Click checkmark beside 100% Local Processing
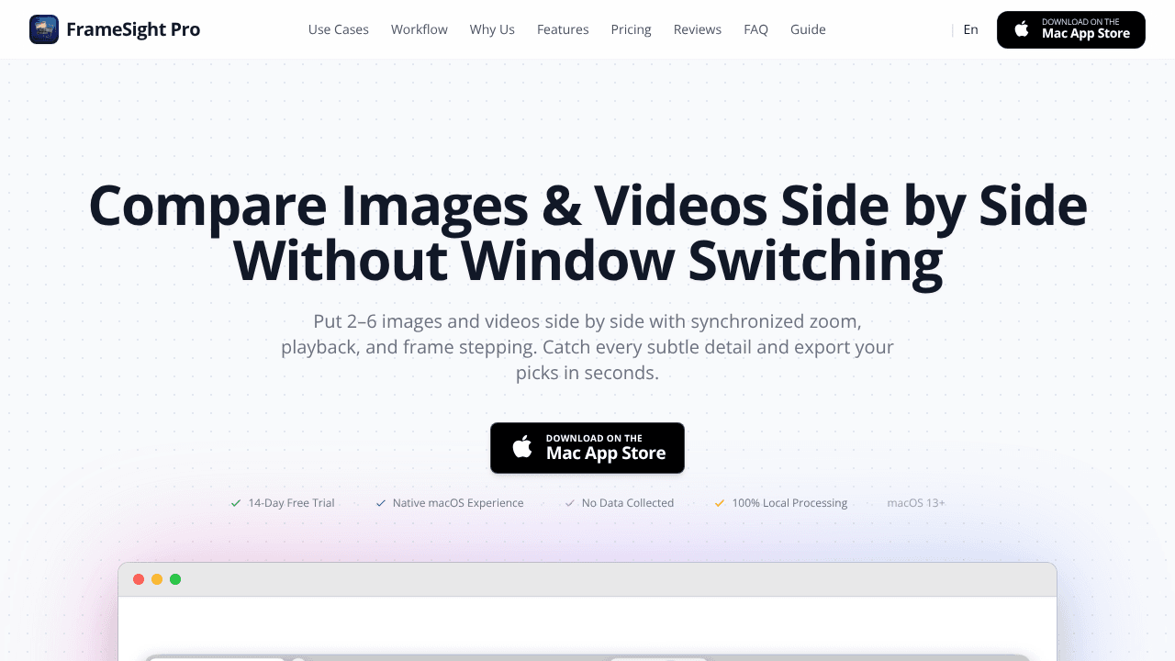Image resolution: width=1175 pixels, height=661 pixels. 720,503
